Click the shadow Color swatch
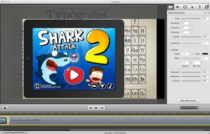210x134 pixels. [205, 54]
